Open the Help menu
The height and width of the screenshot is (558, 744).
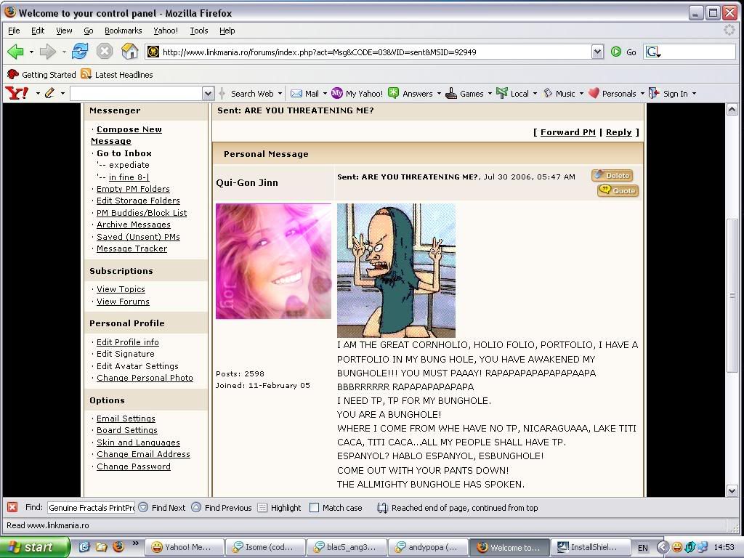point(227,31)
